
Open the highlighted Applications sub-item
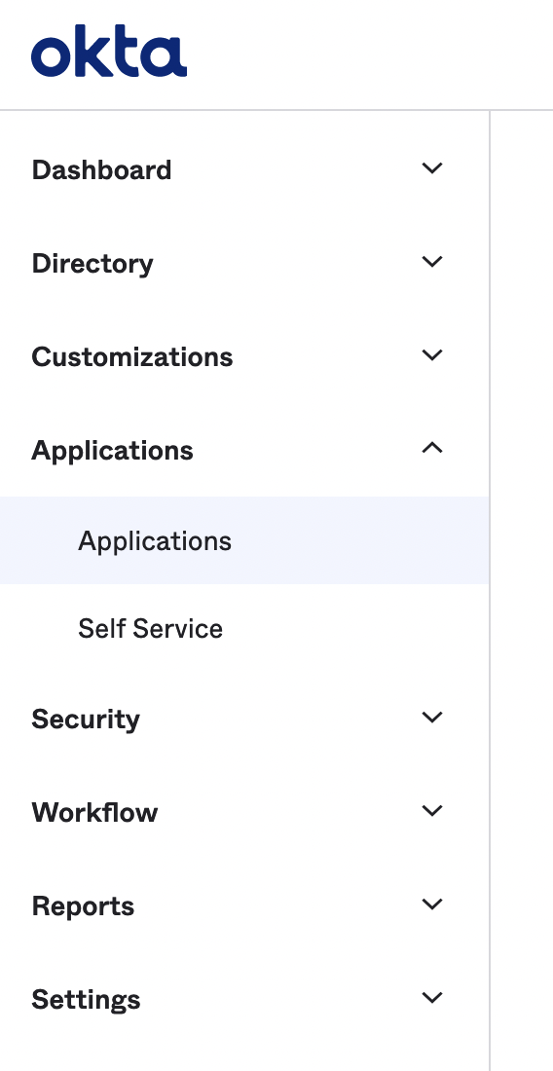tap(244, 540)
